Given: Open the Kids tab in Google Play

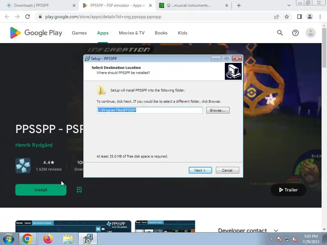Looking at the screenshot, I should point(182,33).
